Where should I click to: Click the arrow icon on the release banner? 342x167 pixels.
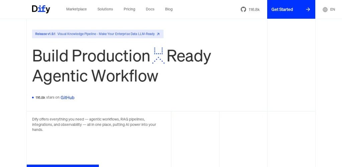[x=158, y=34]
